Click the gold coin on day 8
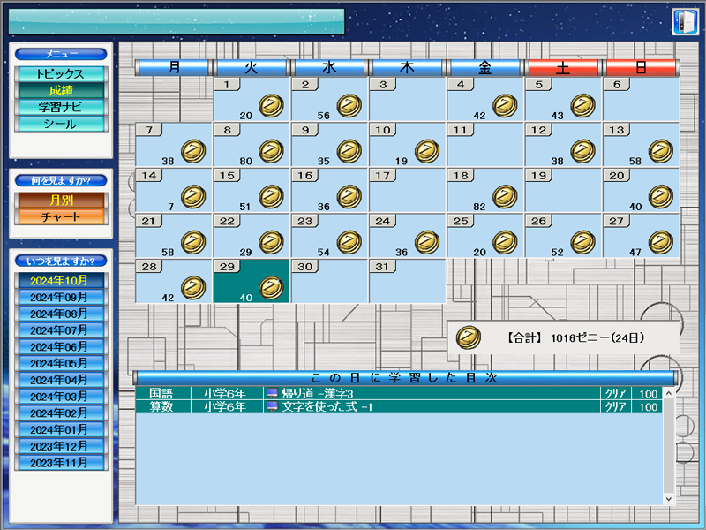The width and height of the screenshot is (706, 530). 271,151
